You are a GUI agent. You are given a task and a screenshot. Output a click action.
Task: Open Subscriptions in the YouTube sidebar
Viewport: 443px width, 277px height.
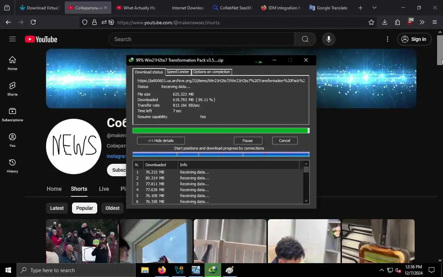(x=12, y=114)
